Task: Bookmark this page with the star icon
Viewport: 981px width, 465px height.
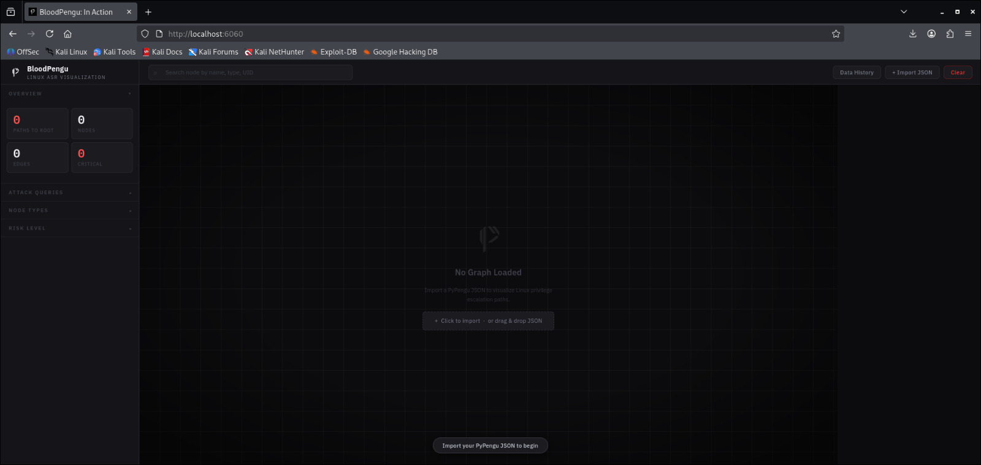Action: click(x=836, y=34)
